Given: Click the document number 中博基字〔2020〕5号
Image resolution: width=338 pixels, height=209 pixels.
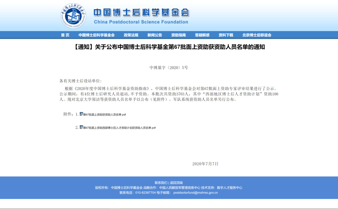Looking at the screenshot, I should pyautogui.click(x=169, y=68).
